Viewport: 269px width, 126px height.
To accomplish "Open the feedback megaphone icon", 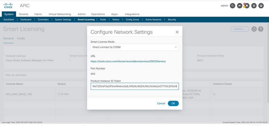I will 240,6.
